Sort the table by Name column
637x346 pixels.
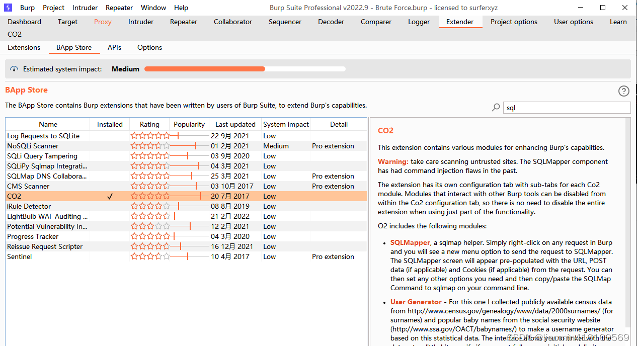coord(48,124)
